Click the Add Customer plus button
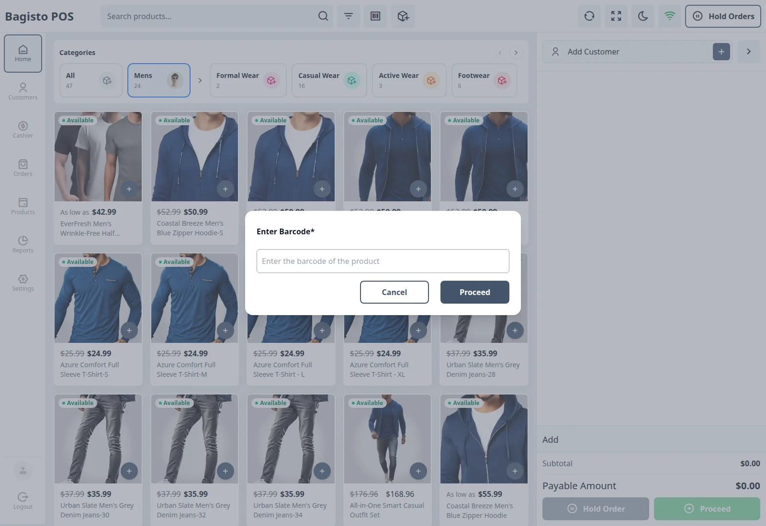Image resolution: width=766 pixels, height=526 pixels. pos(721,52)
